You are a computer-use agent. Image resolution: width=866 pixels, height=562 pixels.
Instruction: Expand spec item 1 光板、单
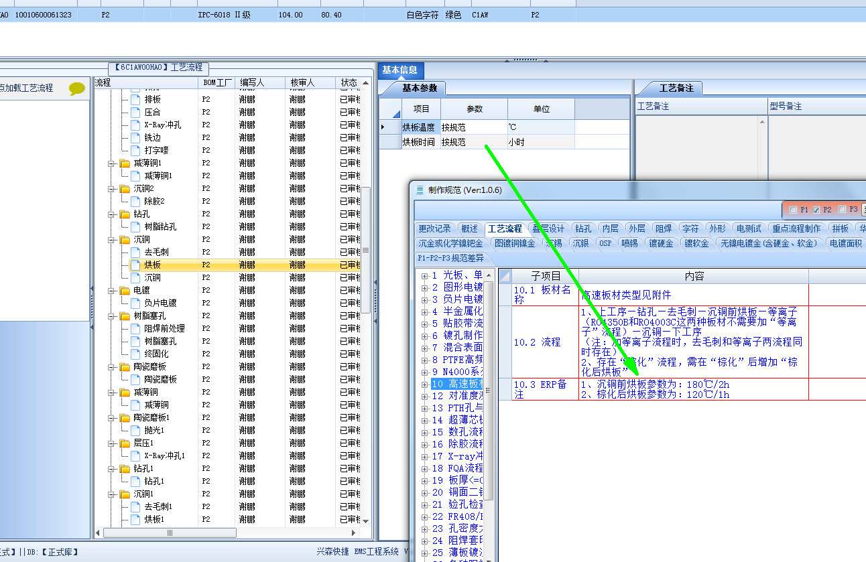425,275
